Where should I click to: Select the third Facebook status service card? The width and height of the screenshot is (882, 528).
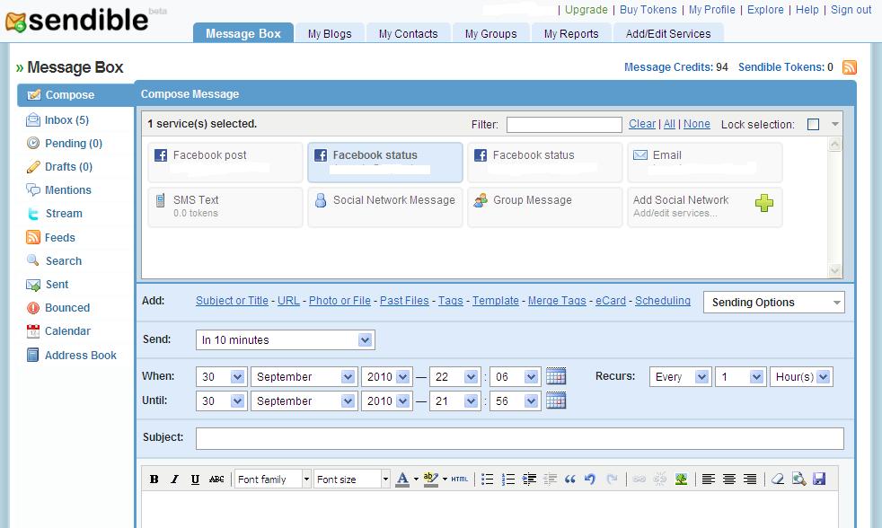click(545, 162)
